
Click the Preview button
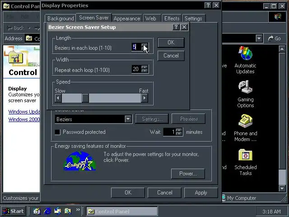pos(188,118)
